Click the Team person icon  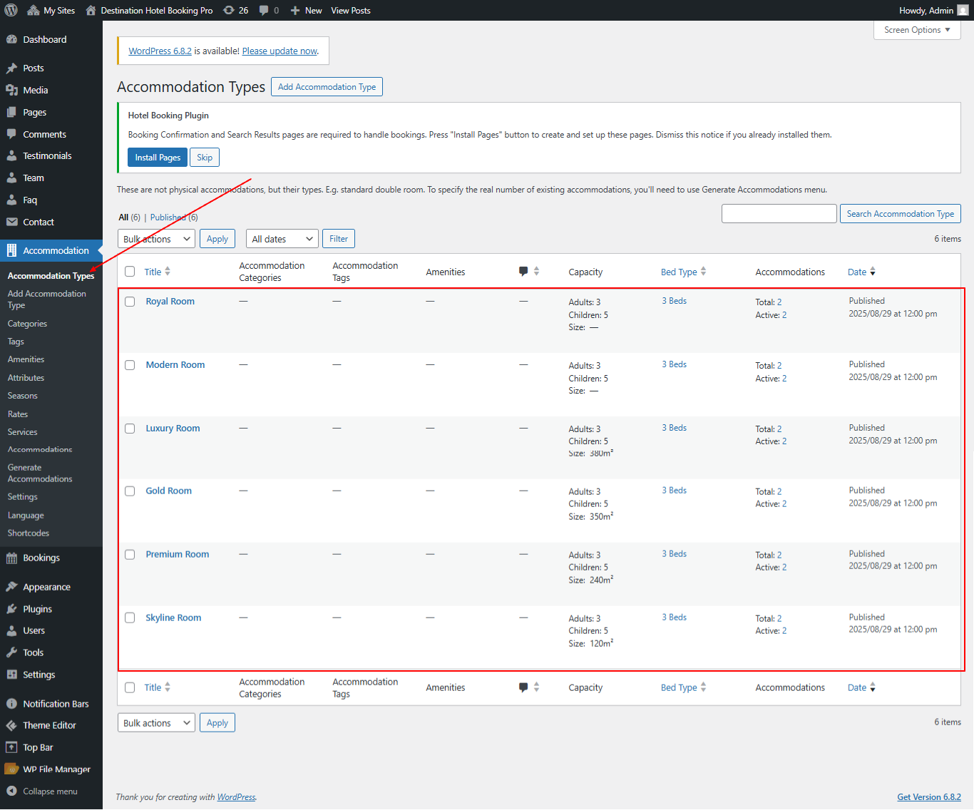[11, 178]
